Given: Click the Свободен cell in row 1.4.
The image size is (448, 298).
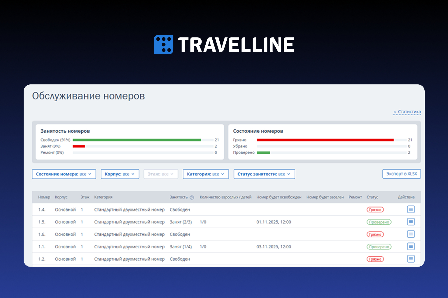Looking at the screenshot, I should (x=180, y=210).
